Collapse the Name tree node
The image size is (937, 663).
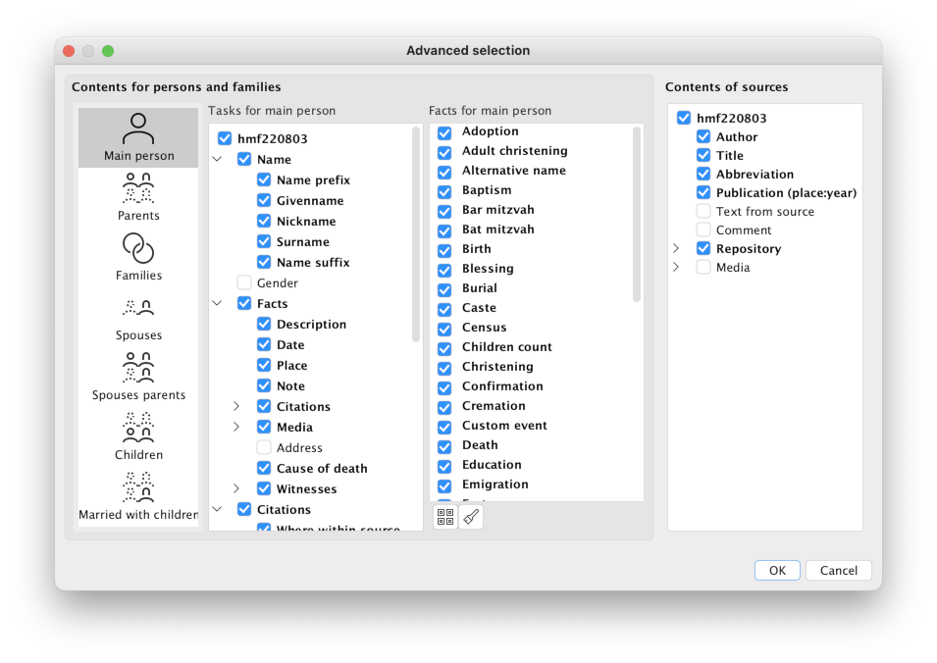pyautogui.click(x=218, y=159)
